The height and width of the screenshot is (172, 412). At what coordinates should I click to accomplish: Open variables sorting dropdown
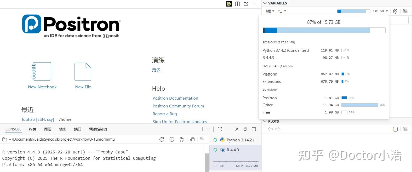pos(282,11)
